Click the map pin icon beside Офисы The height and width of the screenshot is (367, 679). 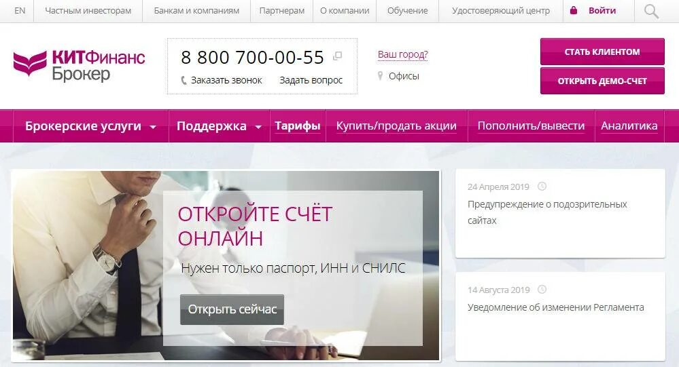380,76
